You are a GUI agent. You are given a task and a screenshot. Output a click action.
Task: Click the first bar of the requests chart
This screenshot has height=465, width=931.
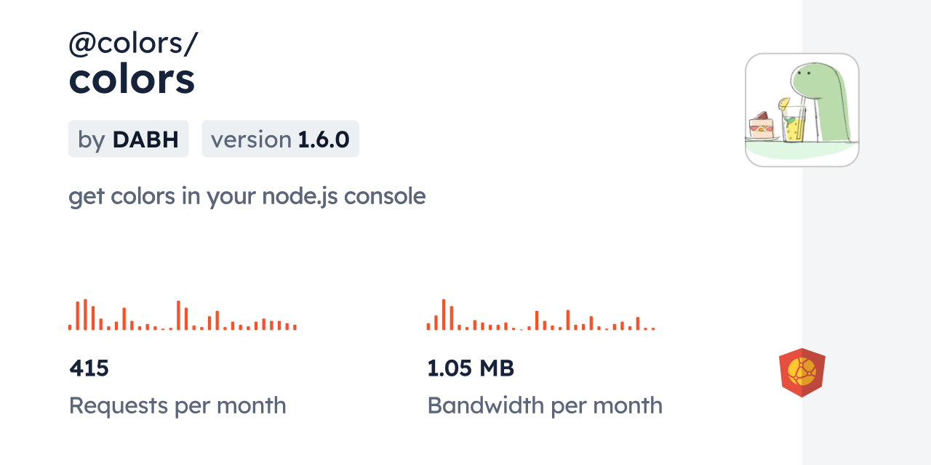tap(70, 327)
